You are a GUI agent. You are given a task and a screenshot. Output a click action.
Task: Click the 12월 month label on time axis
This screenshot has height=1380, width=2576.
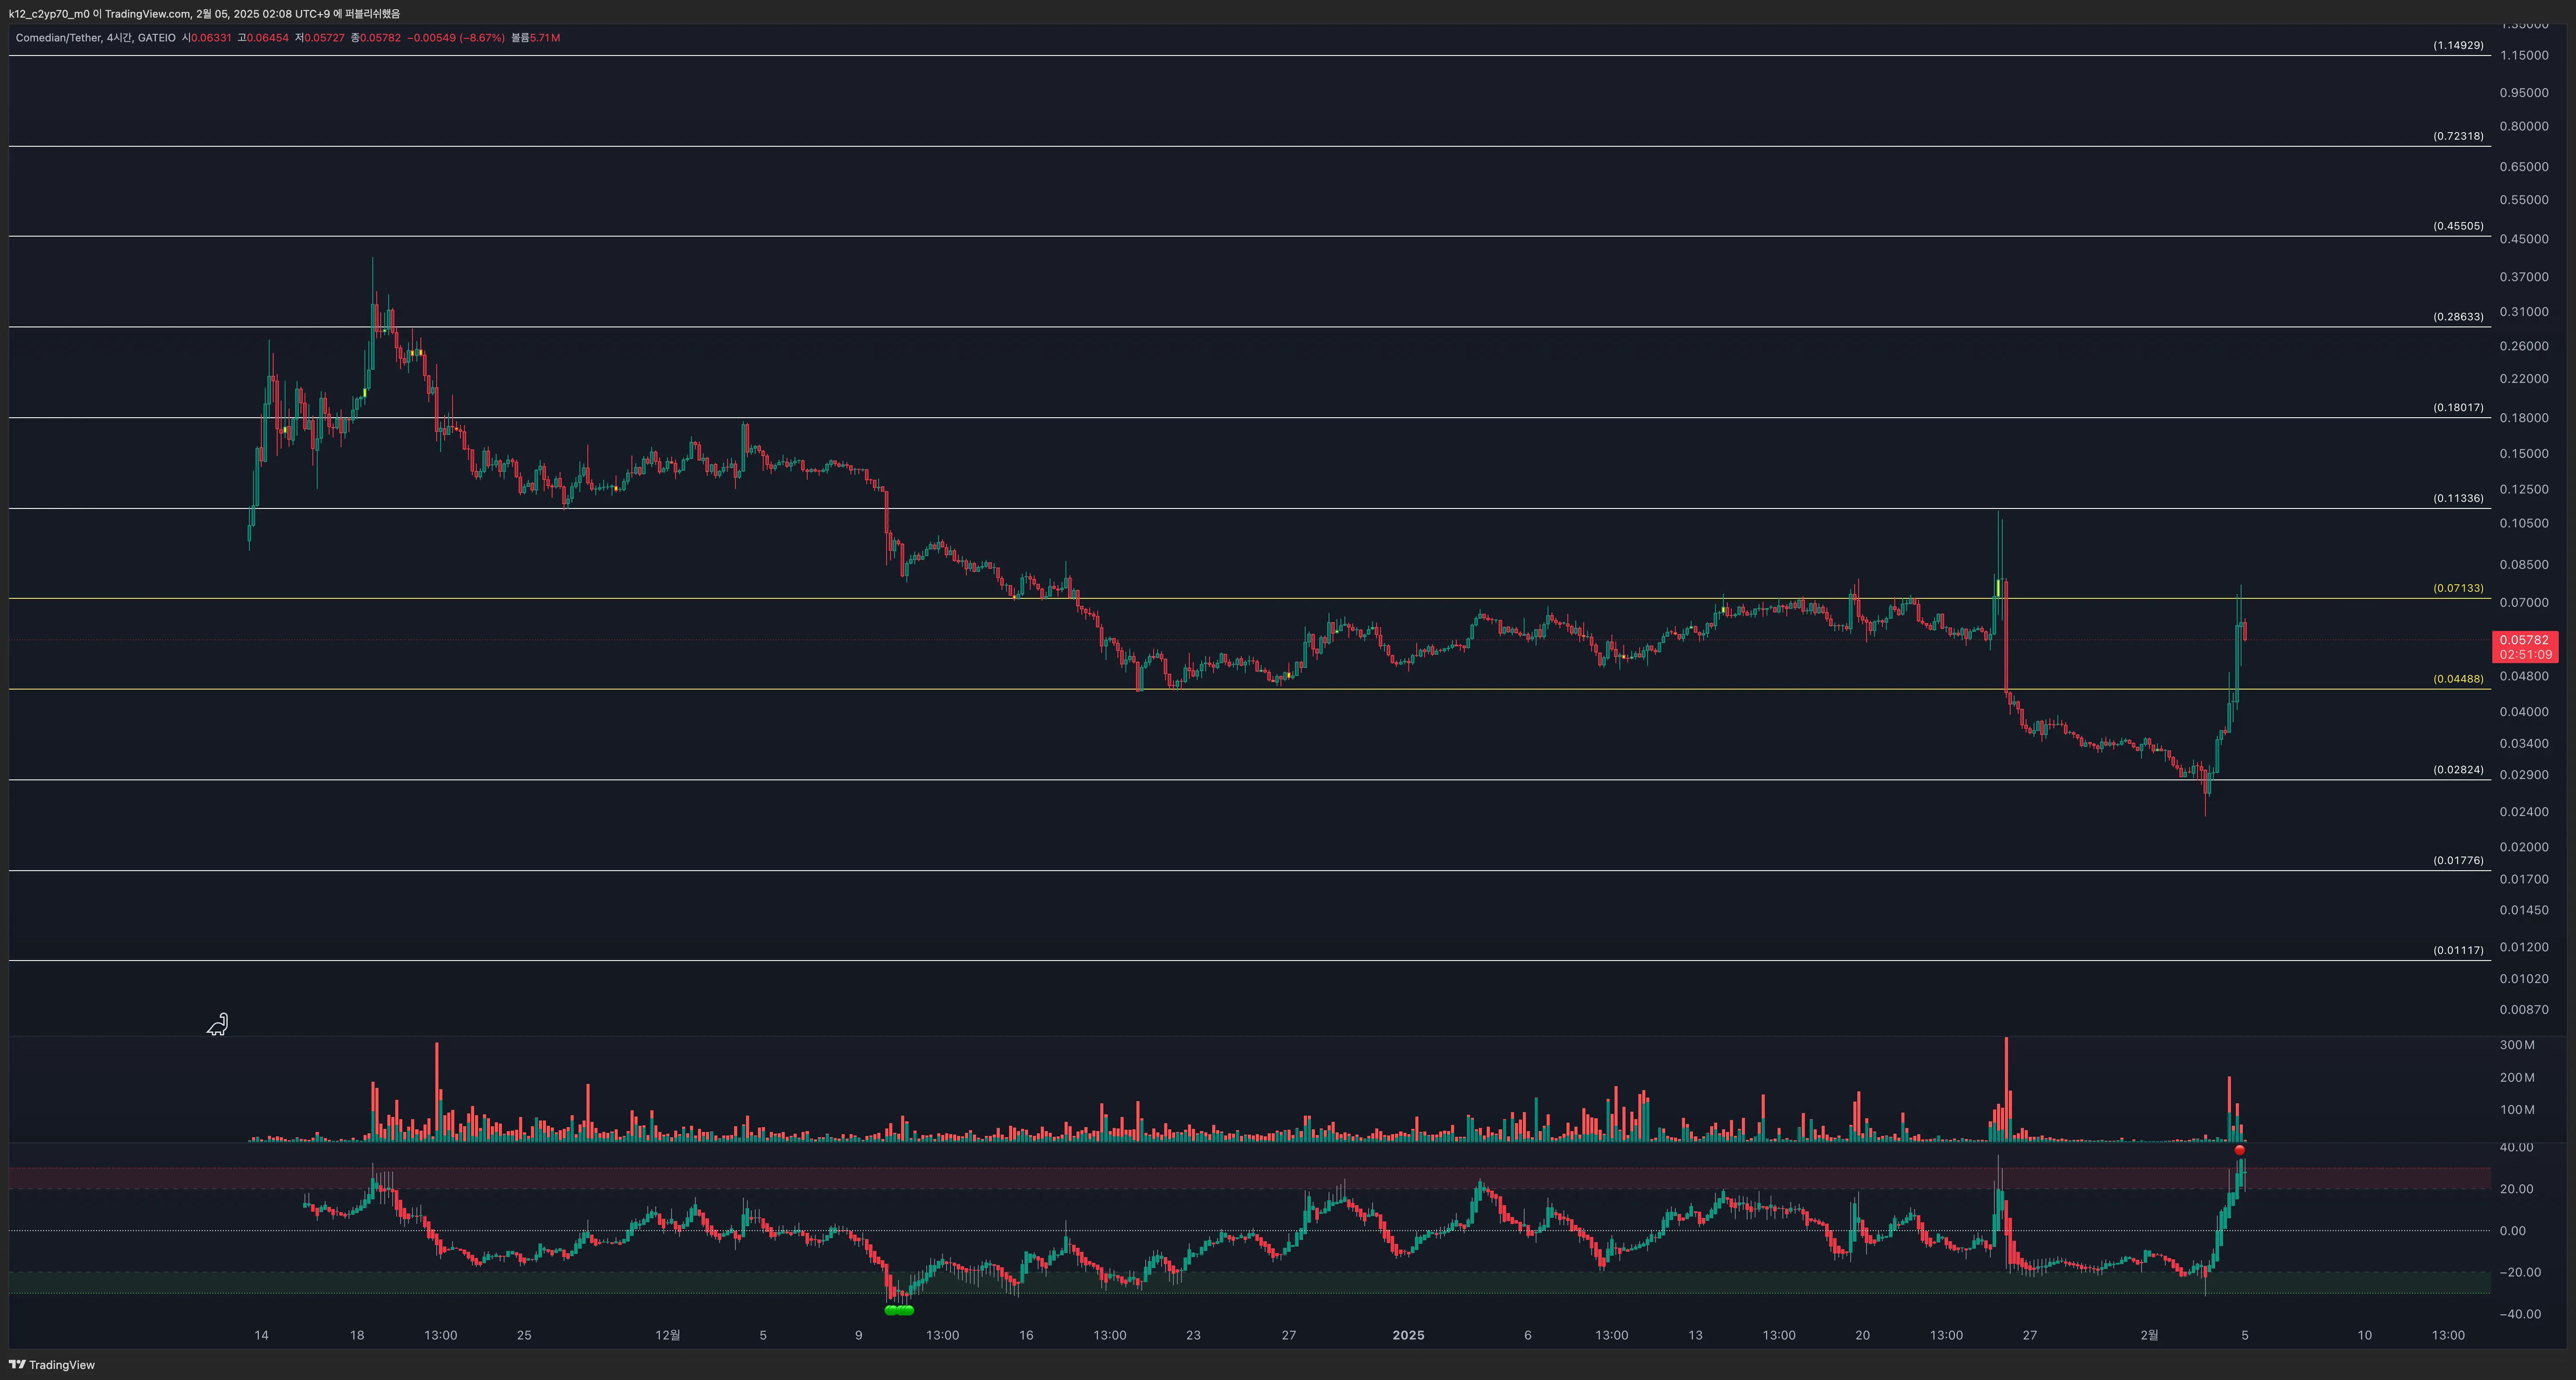click(x=668, y=1335)
